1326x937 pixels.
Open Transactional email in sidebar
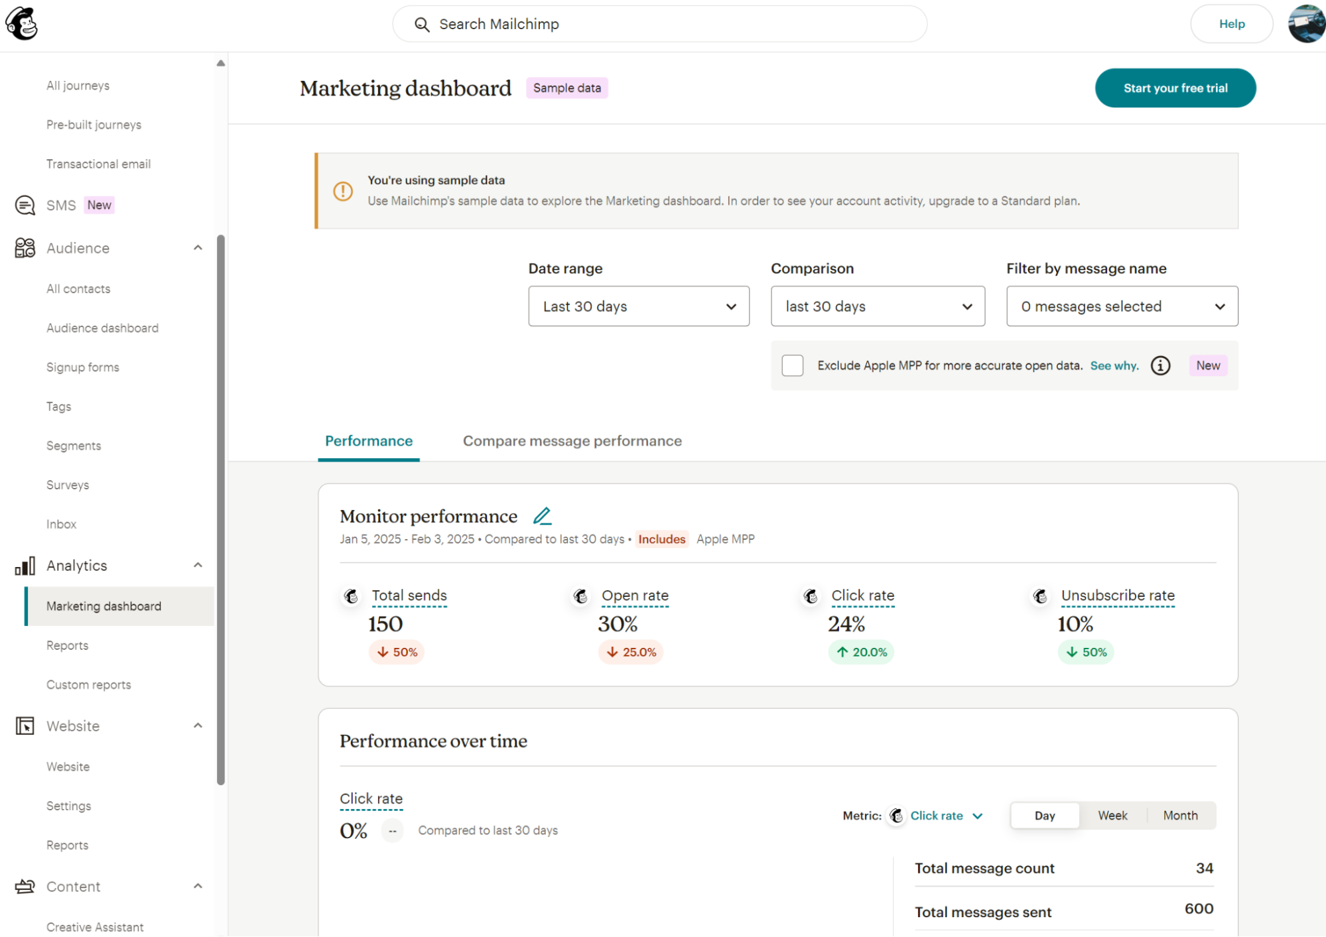(x=98, y=164)
